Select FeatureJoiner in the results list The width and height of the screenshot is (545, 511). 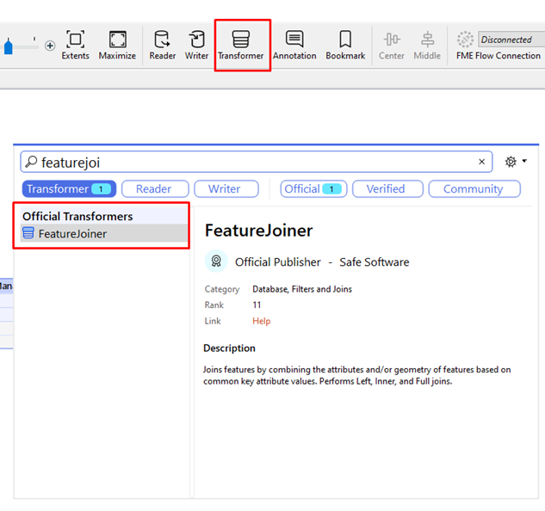click(x=104, y=234)
